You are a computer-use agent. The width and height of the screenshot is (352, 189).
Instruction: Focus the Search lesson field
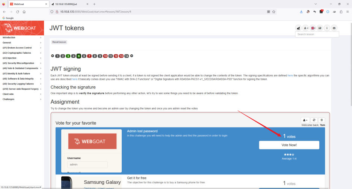317,34
